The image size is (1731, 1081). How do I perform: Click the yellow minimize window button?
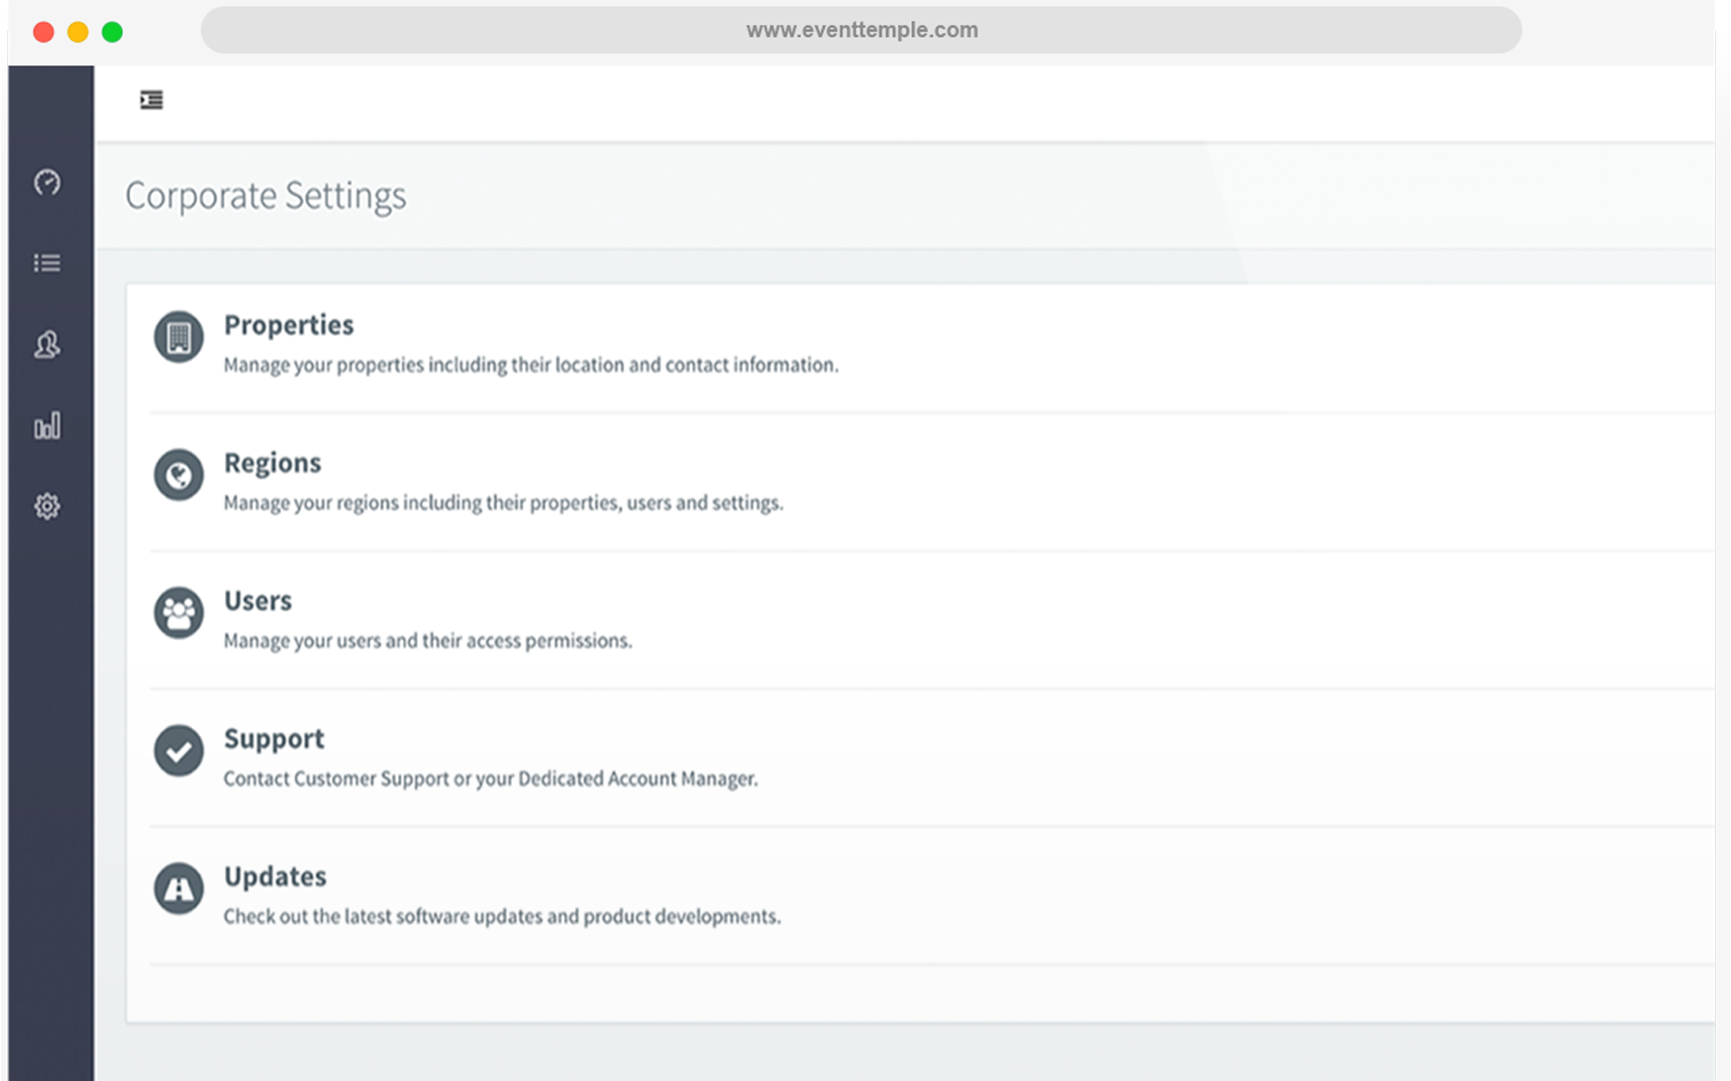[x=77, y=32]
